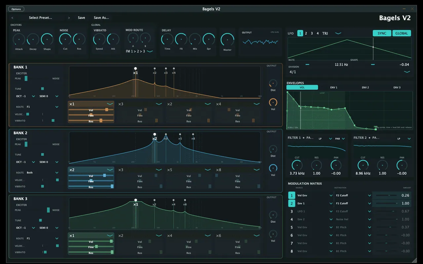Select LFO number 4

(318, 33)
